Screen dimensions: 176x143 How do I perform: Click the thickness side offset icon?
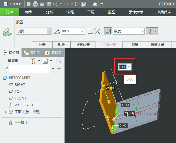[90, 31]
